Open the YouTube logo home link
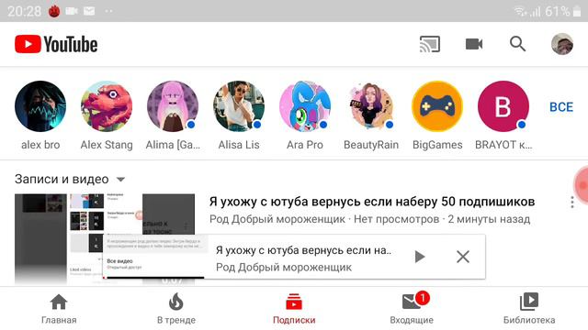The image size is (588, 330). click(x=56, y=44)
